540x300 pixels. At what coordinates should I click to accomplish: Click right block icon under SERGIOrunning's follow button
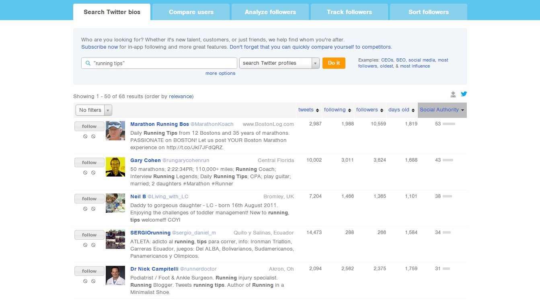pyautogui.click(x=93, y=245)
